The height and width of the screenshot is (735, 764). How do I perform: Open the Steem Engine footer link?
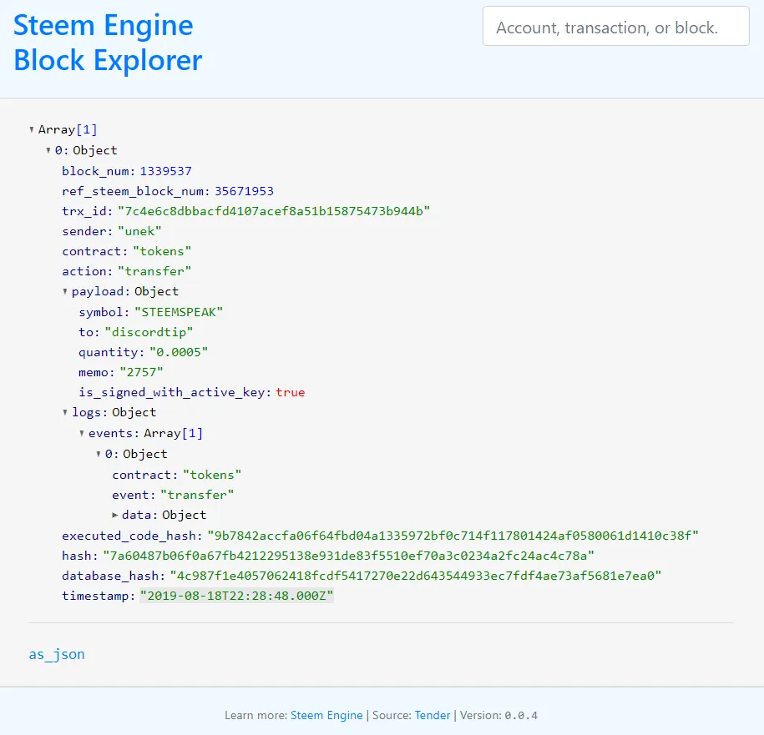tap(326, 715)
